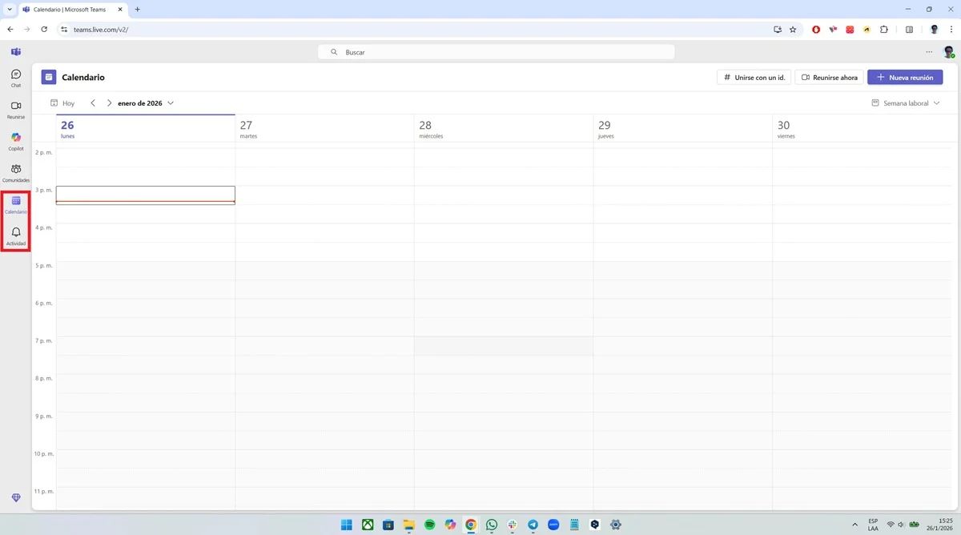This screenshot has width=961, height=535.
Task: Jump to today with Hoy button
Action: 62,103
